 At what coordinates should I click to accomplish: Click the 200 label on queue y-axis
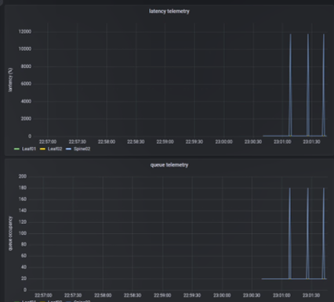coord(23,176)
